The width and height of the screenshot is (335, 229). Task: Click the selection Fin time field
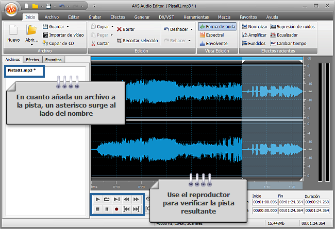[x=291, y=202]
